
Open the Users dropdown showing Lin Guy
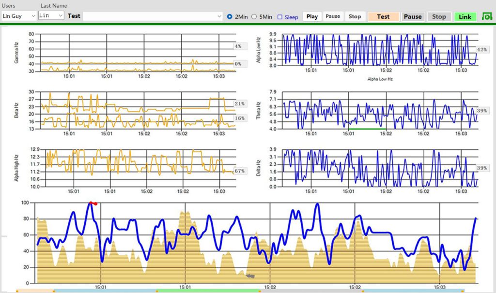tap(19, 16)
